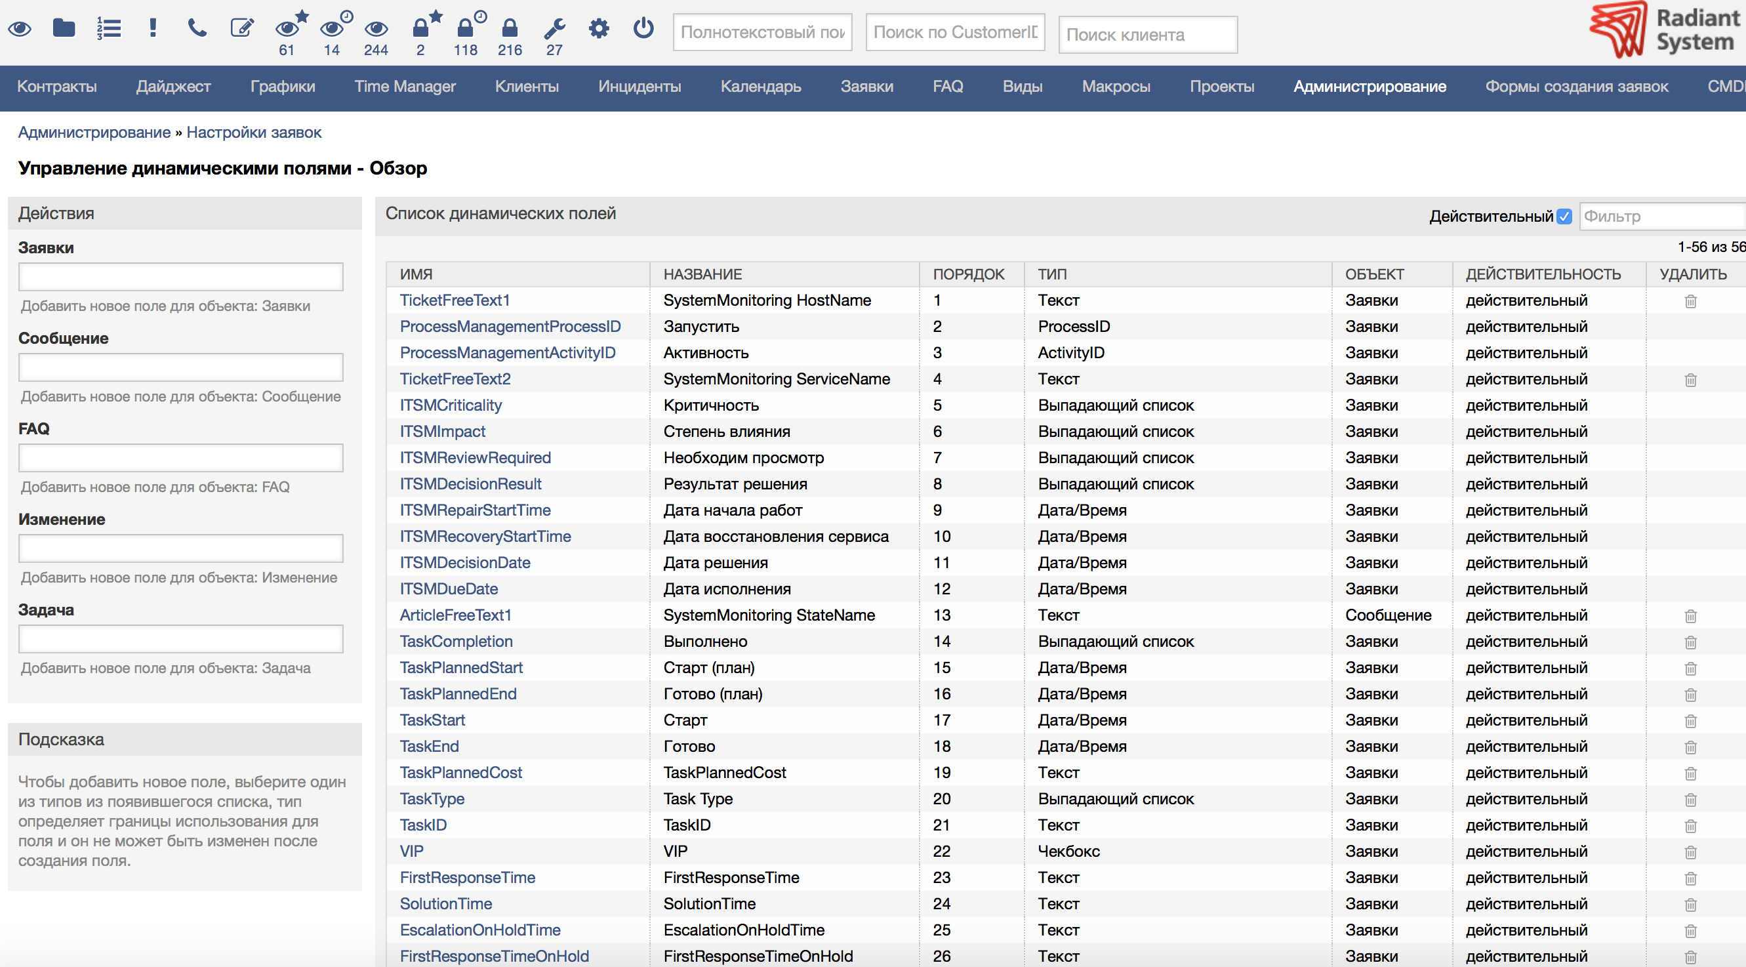Screen dimensions: 1746x967
Task: Open the Дайджест menu
Action: (174, 87)
